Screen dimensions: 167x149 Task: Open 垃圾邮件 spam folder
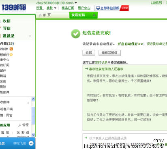4,92
